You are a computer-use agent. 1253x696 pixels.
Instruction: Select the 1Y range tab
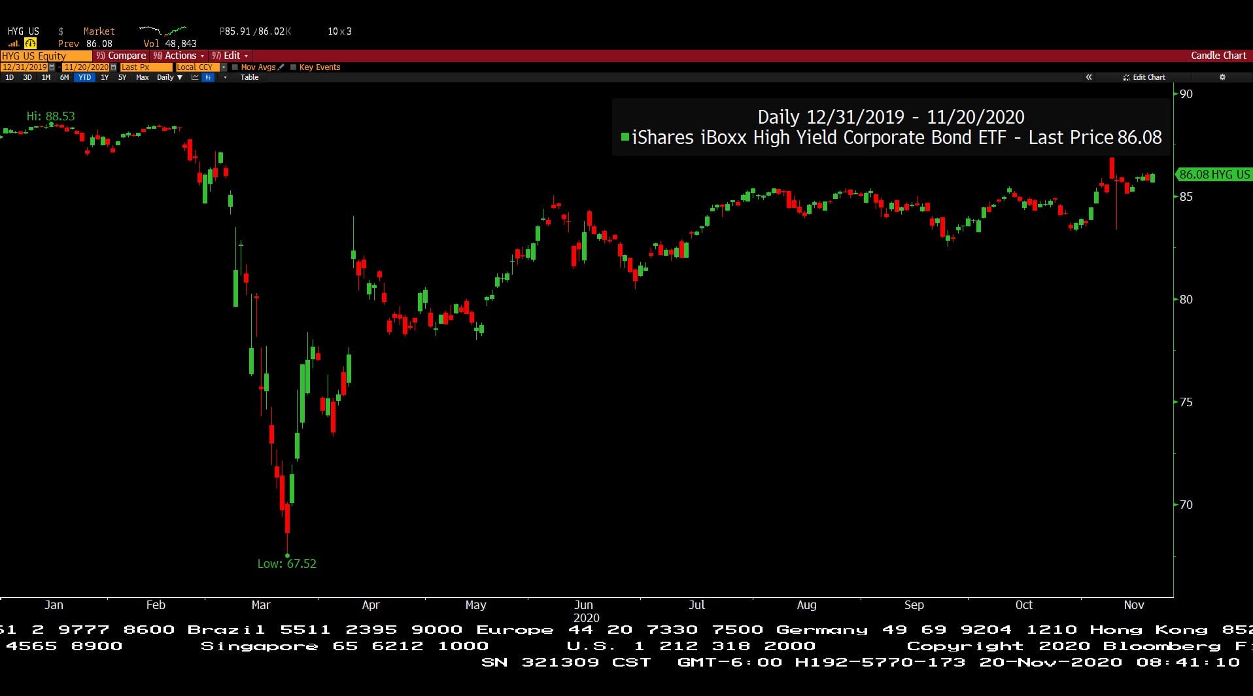(x=105, y=77)
